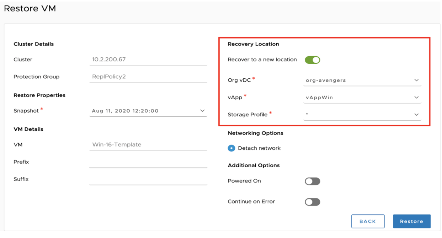
Task: Click the Restore VM page title
Action: pyautogui.click(x=30, y=8)
